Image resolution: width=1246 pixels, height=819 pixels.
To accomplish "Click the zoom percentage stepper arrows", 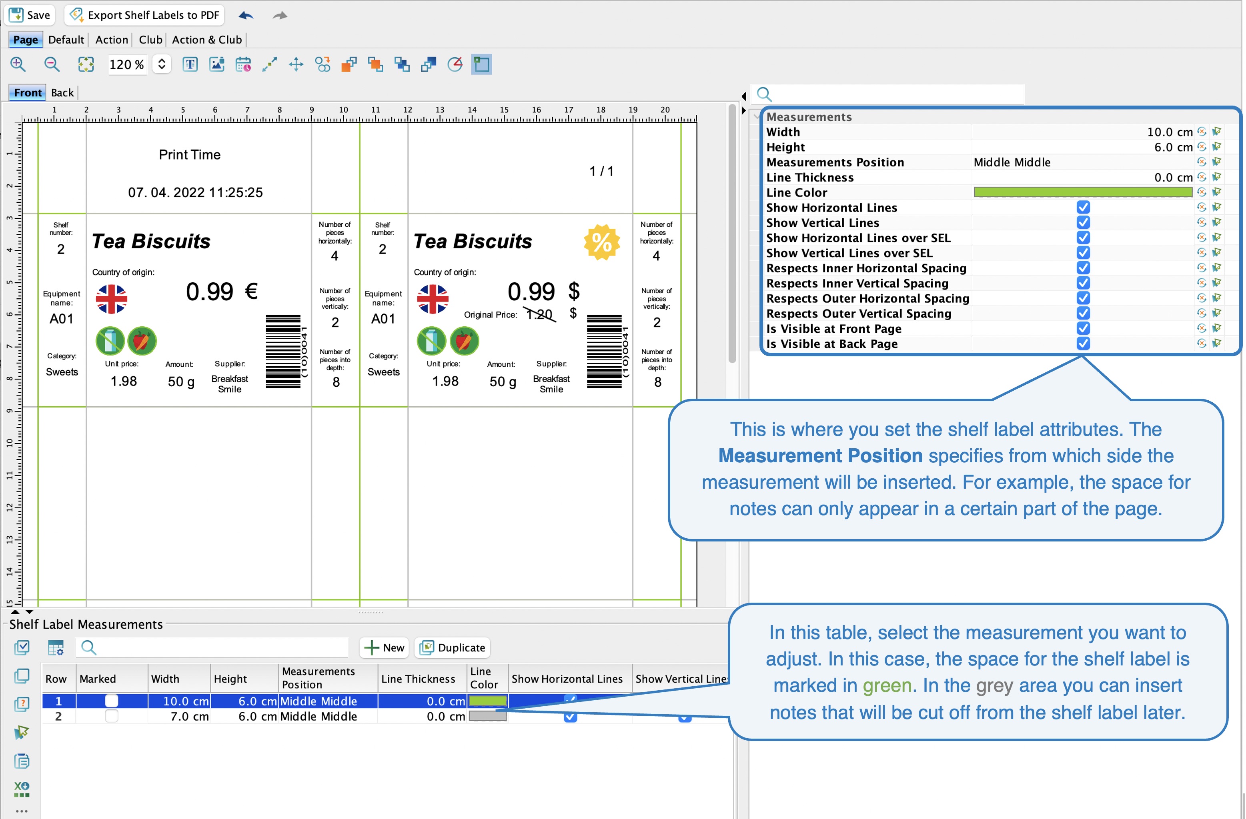I will 162,64.
